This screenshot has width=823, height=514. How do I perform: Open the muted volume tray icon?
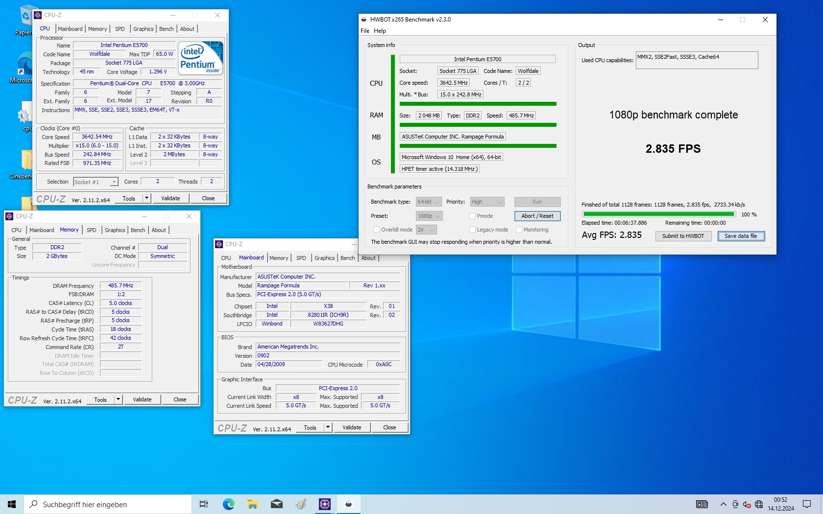[x=747, y=504]
